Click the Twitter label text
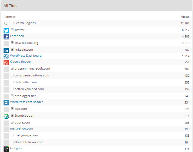 (19, 30)
